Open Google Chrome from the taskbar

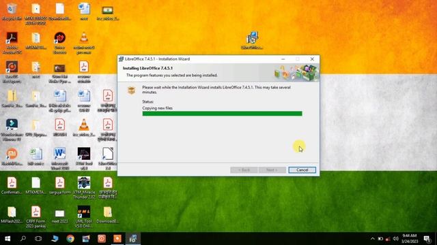(x=70, y=239)
